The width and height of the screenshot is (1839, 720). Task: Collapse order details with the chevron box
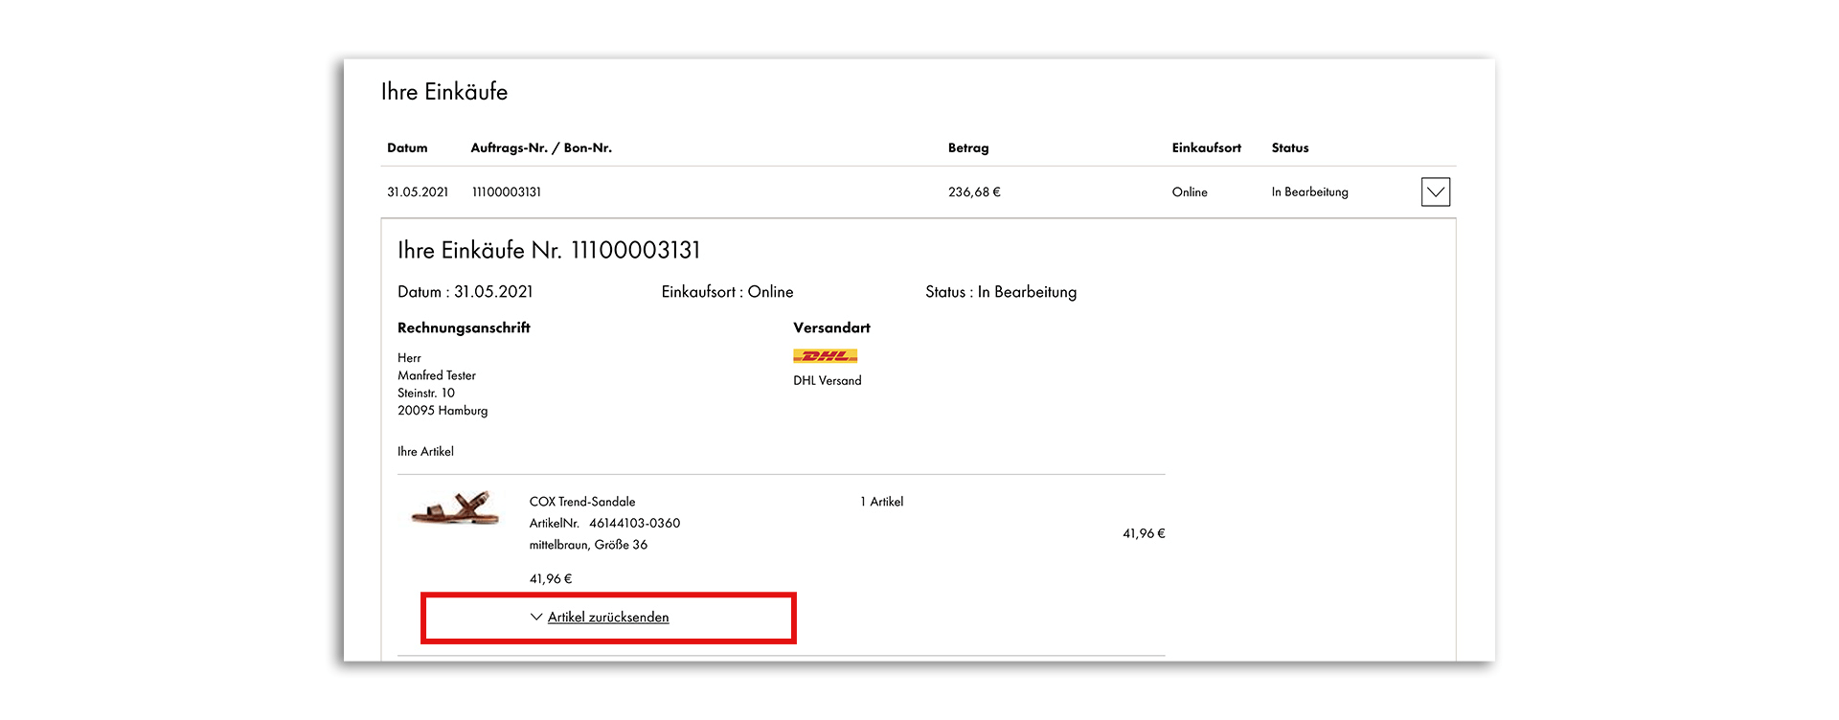(1435, 192)
